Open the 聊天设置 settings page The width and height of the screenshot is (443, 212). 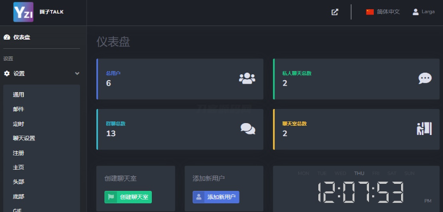24,138
